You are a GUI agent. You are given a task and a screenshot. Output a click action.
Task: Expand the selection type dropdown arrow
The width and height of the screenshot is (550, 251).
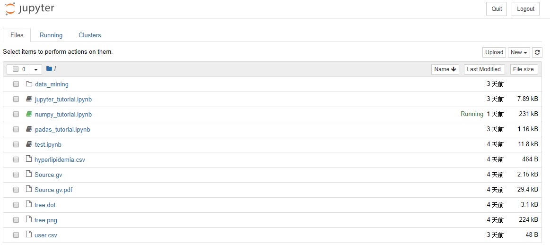pyautogui.click(x=36, y=69)
